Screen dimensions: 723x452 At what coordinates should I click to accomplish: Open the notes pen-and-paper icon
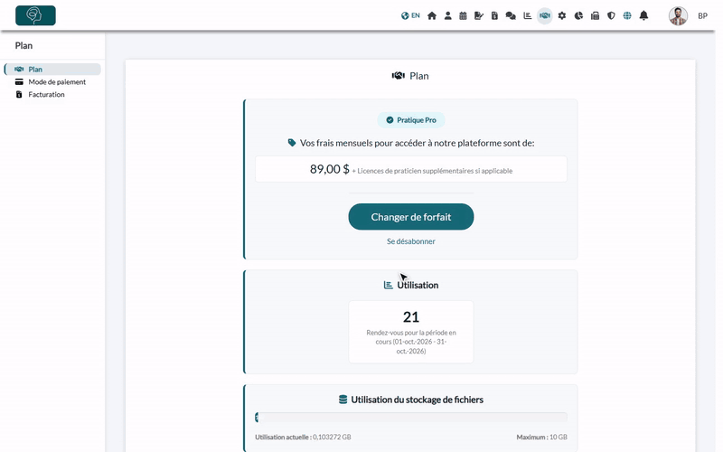point(479,15)
